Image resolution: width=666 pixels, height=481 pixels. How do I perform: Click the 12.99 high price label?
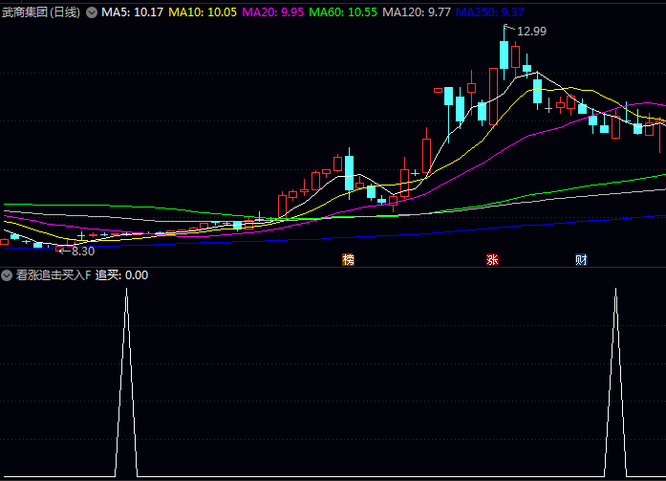[532, 32]
